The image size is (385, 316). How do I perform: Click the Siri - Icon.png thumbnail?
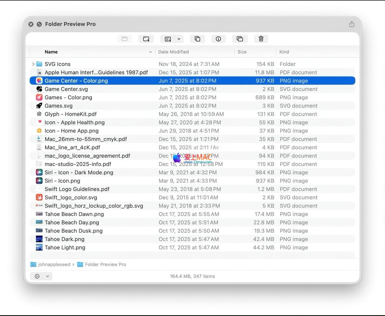click(39, 181)
